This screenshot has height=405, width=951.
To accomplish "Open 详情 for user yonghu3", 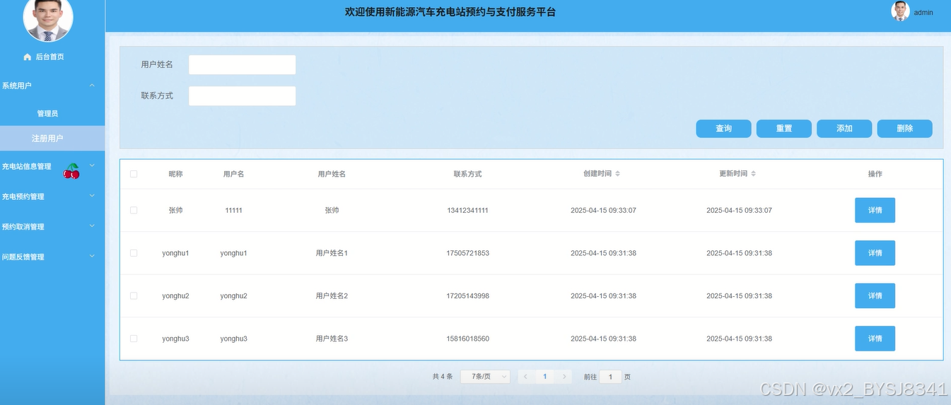I will (x=875, y=339).
